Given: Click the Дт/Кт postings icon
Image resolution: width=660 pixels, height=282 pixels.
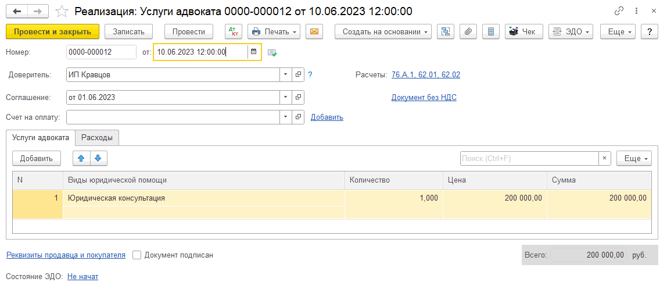Looking at the screenshot, I should 234,31.
